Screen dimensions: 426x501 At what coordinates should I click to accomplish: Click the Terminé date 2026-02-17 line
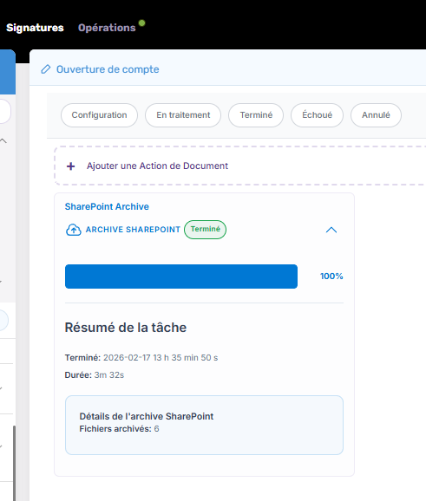pyautogui.click(x=141, y=357)
